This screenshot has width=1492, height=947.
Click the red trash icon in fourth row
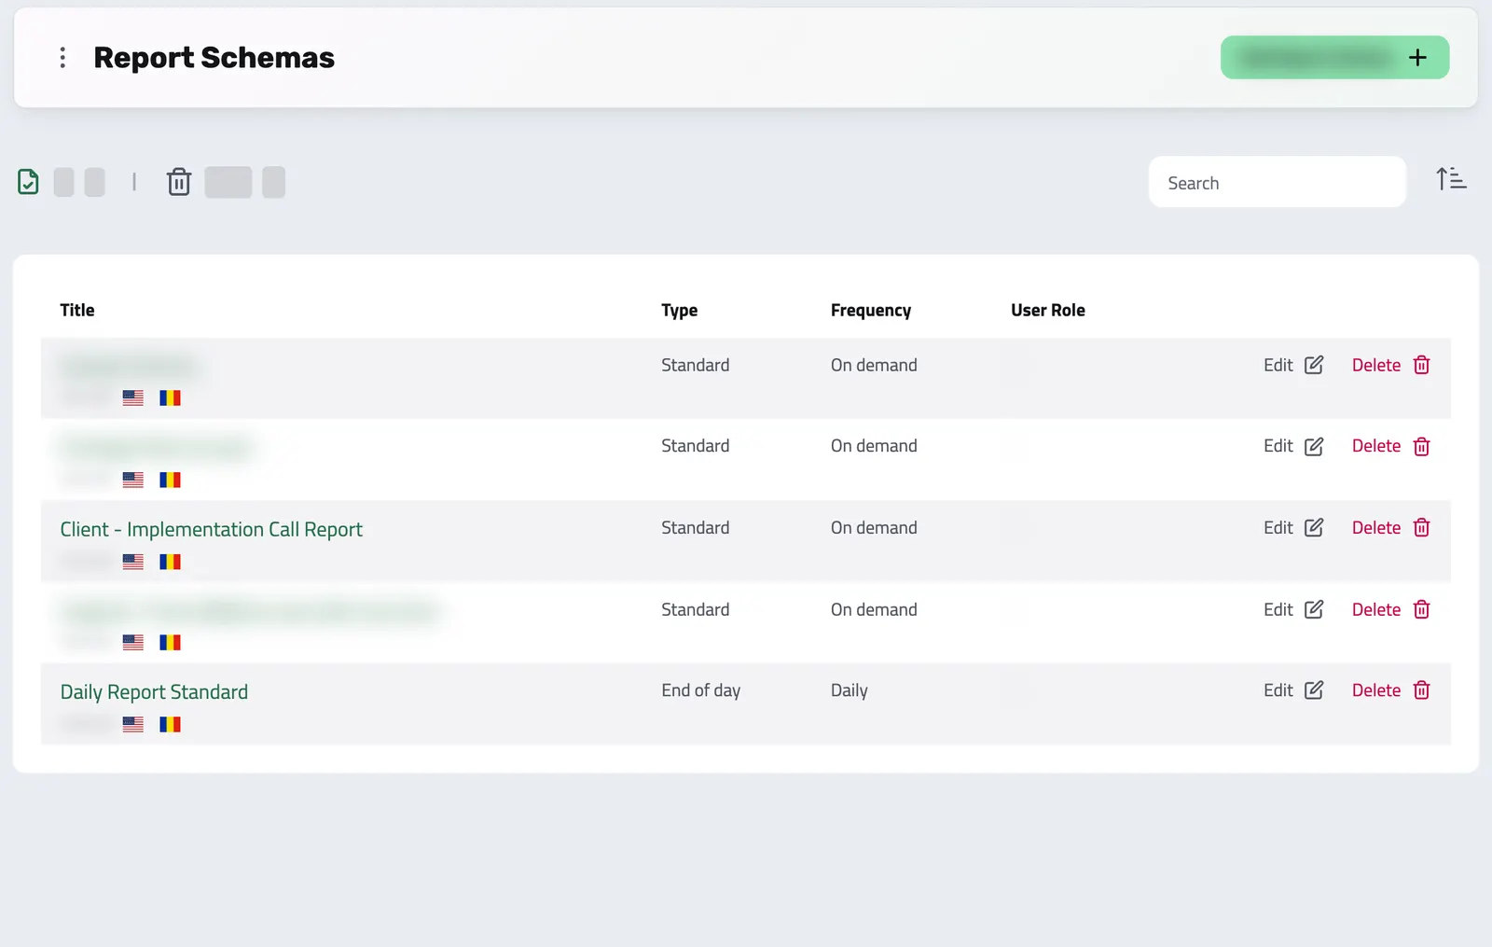(x=1421, y=609)
